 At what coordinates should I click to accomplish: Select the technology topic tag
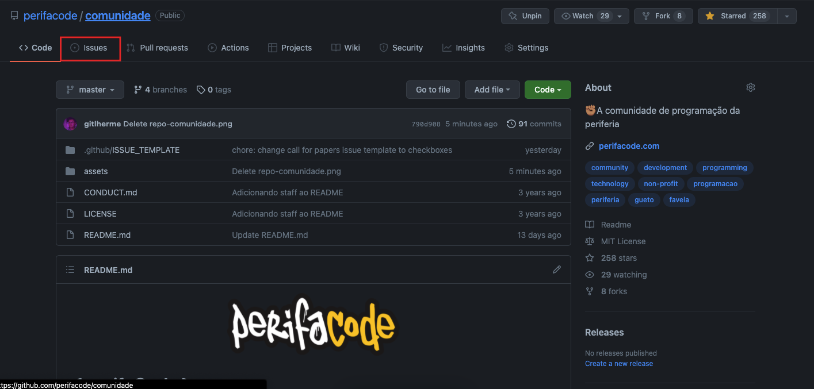610,184
